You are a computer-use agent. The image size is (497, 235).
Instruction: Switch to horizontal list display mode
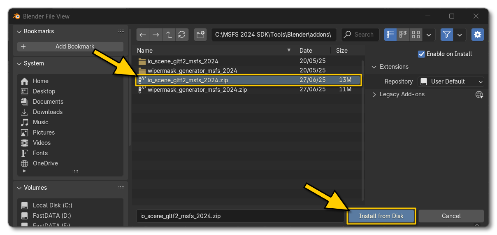(x=403, y=35)
